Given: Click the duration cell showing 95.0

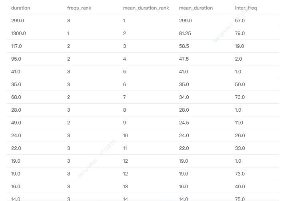Looking at the screenshot, I should pyautogui.click(x=16, y=59).
